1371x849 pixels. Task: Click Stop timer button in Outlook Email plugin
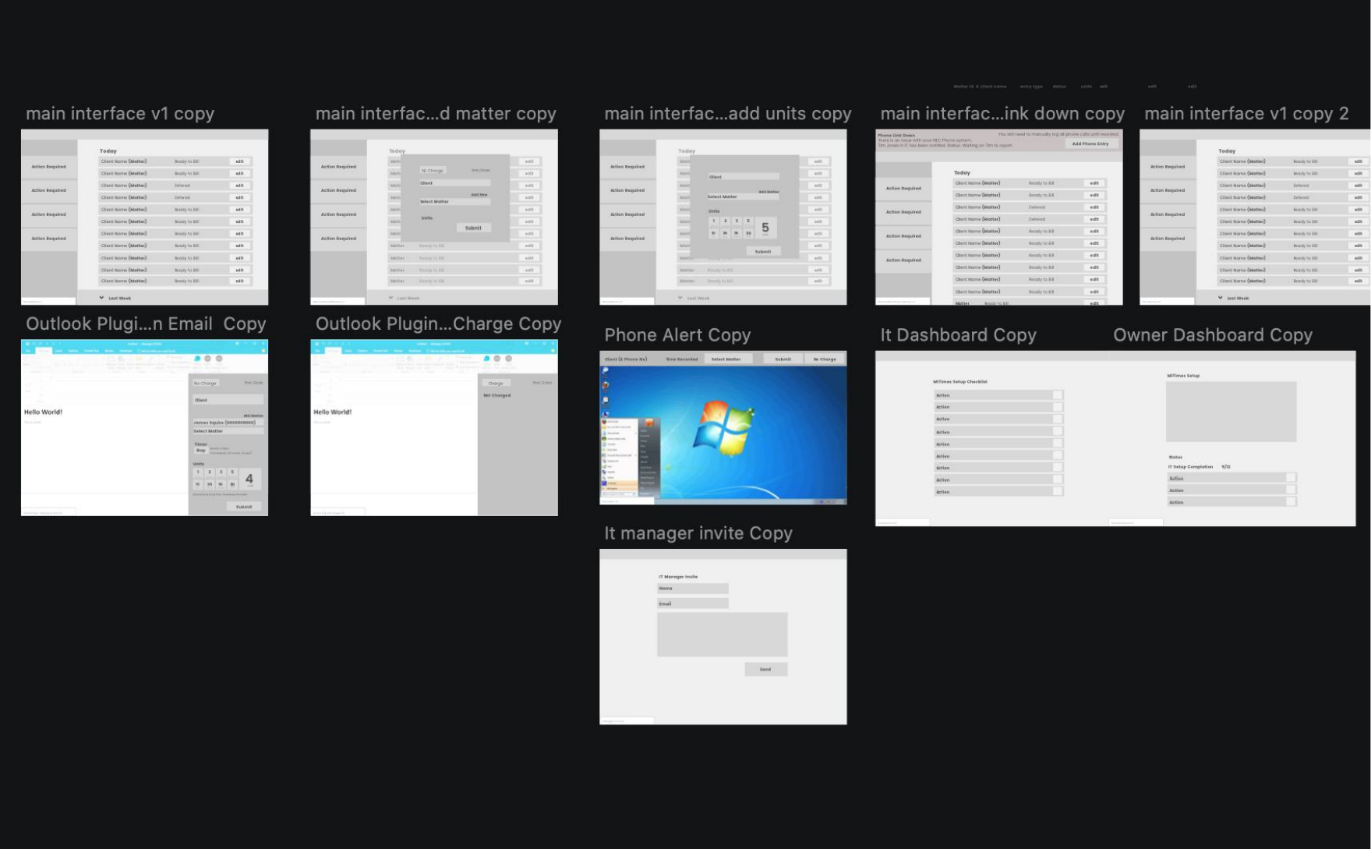200,451
